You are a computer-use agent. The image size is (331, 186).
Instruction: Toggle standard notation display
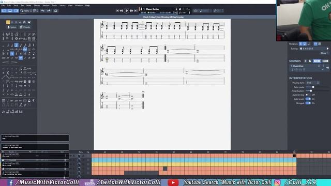[300, 44]
